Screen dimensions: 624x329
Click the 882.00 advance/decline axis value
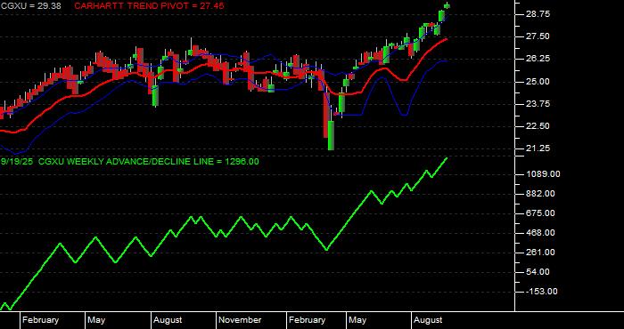click(x=540, y=194)
